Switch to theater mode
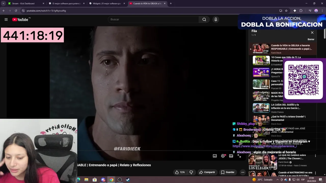Viewport: 326px width, 183px height. point(231,156)
